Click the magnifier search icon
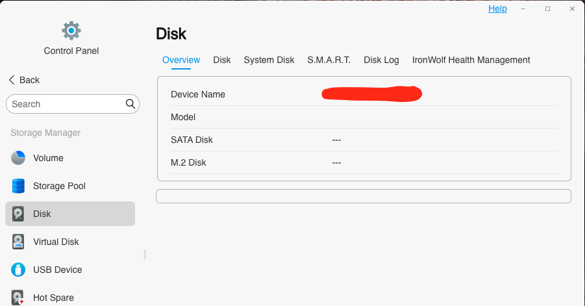The width and height of the screenshot is (585, 306). [131, 104]
